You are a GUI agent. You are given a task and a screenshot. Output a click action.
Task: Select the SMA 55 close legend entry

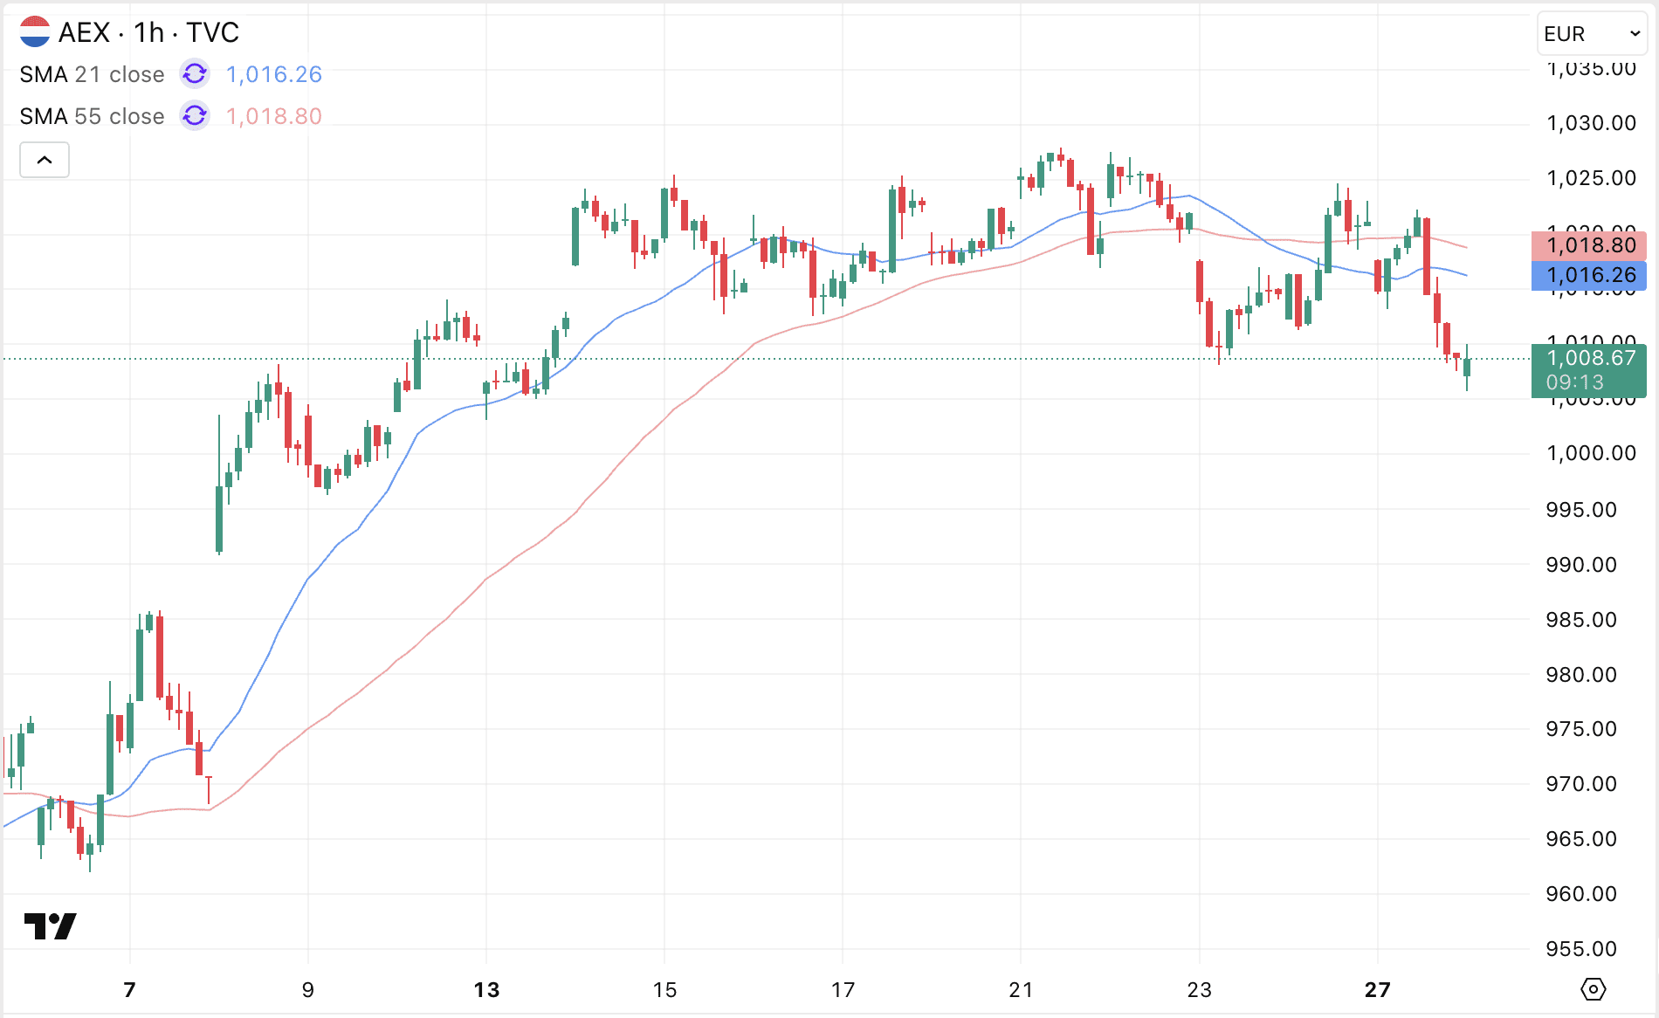[92, 115]
